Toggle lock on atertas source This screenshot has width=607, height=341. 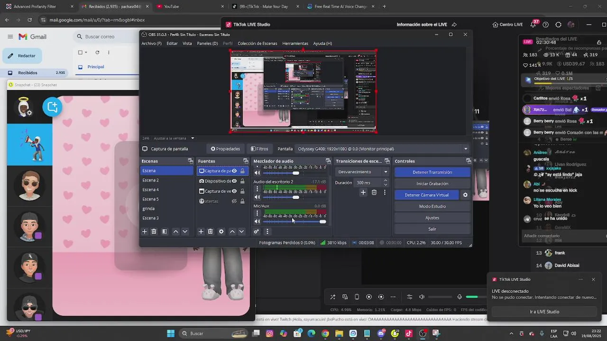click(242, 201)
